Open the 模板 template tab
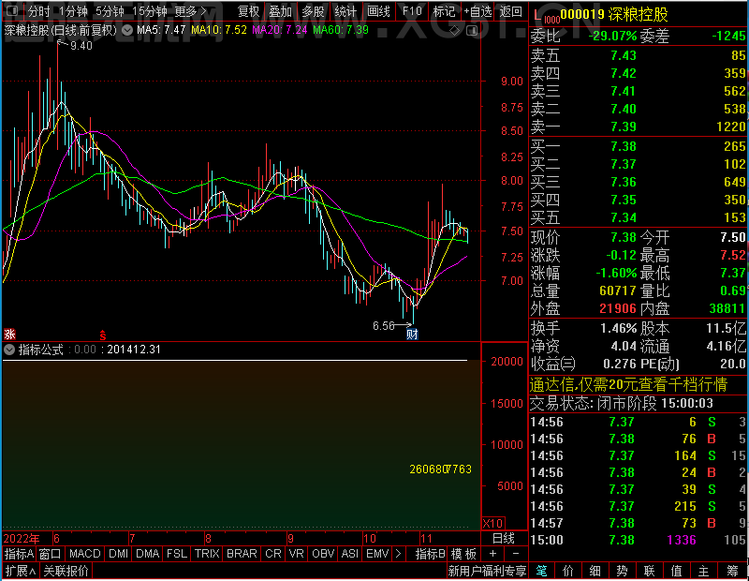The width and height of the screenshot is (749, 581). pos(463,554)
